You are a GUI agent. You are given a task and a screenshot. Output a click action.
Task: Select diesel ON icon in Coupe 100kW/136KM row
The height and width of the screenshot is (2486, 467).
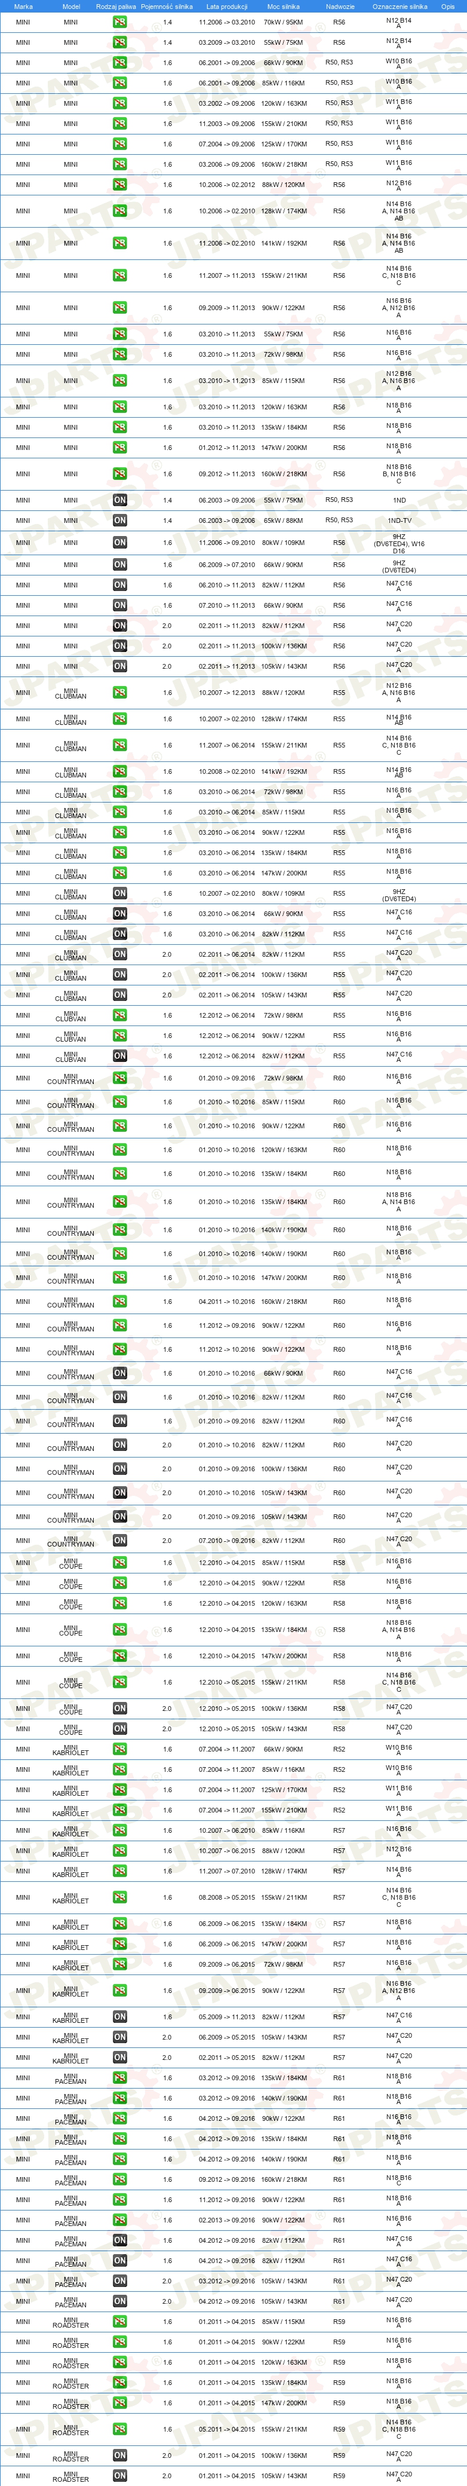119,1709
